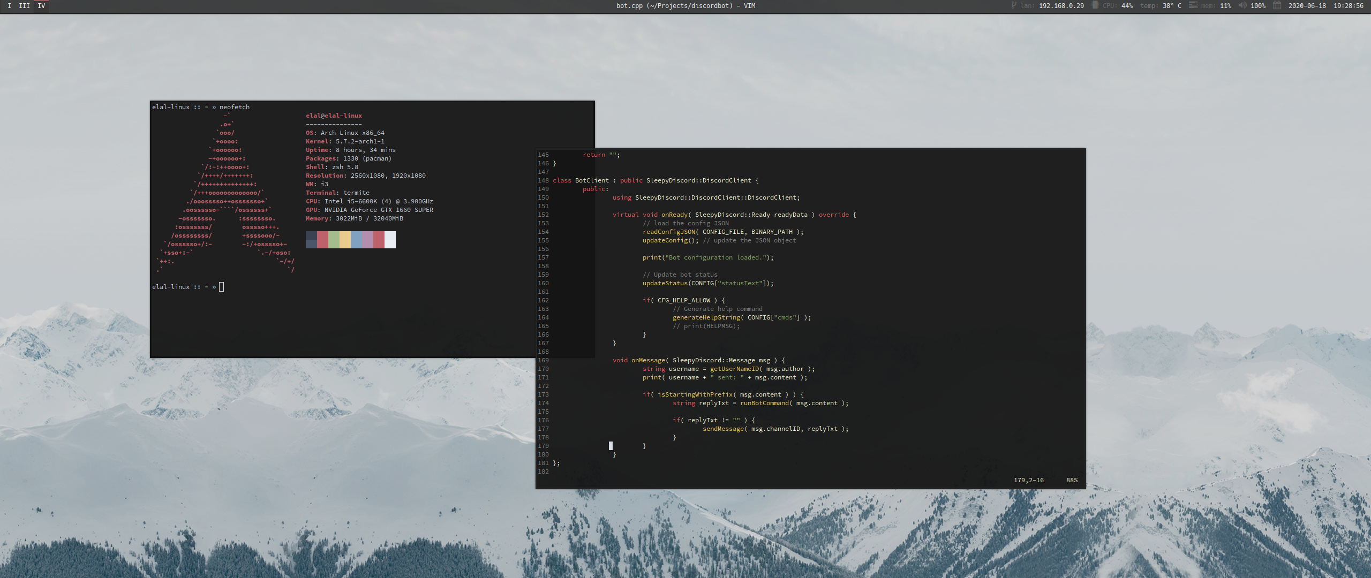Click the purple color block in neofetch

(x=367, y=240)
